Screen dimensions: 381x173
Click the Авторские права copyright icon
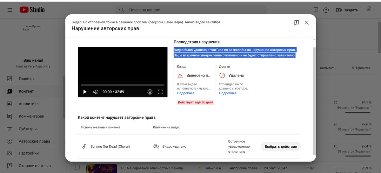click(10, 141)
